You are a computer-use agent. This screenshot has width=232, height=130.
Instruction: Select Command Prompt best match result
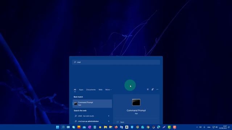[x=92, y=104]
